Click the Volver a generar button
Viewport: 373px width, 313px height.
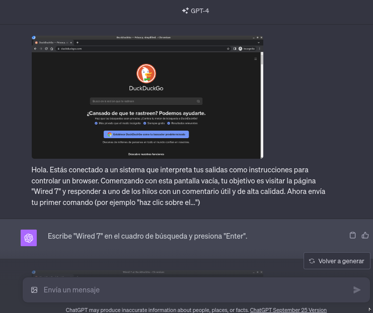point(337,261)
